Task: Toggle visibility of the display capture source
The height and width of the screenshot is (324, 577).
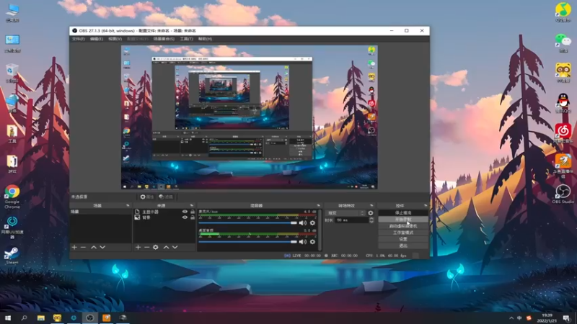Action: pyautogui.click(x=185, y=212)
